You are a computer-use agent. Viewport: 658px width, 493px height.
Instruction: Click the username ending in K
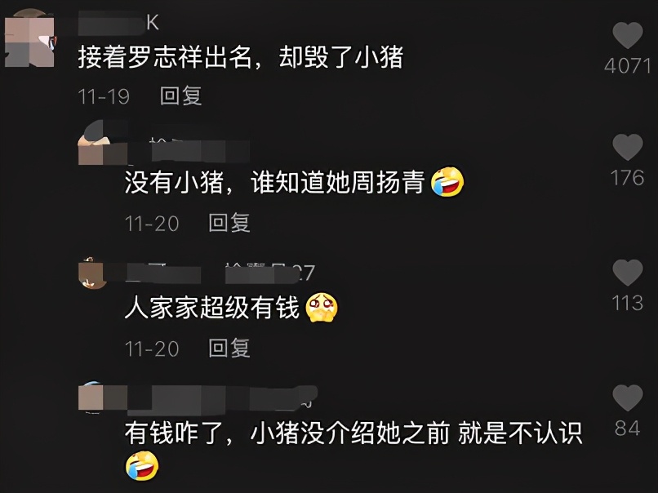pos(118,23)
